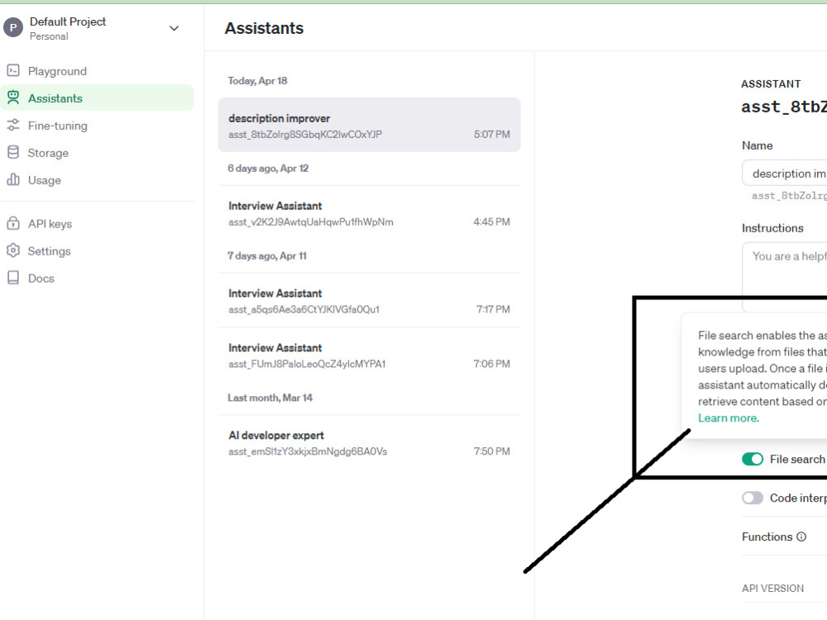Click the API keys lock icon

[13, 223]
